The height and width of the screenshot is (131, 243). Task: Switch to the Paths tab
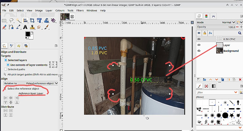pos(213,16)
